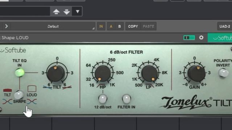Click the GAIN knob
The image size is (232, 130).
point(196,73)
